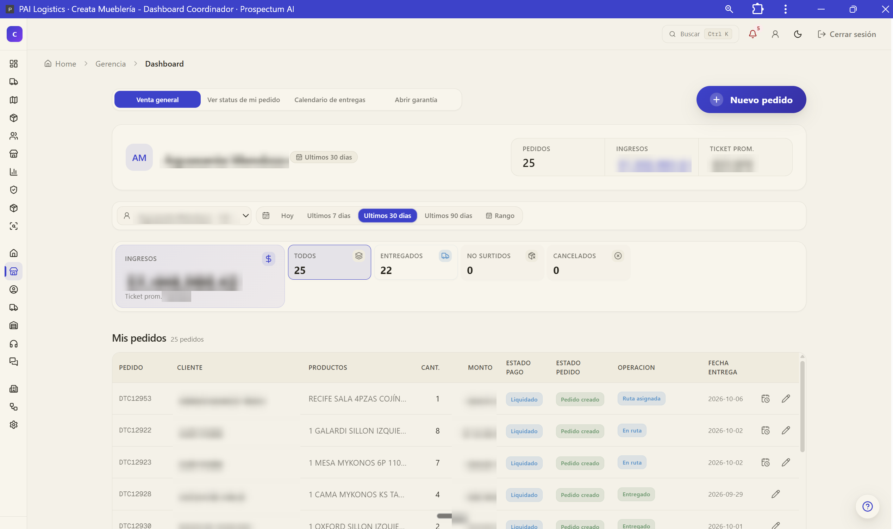The image size is (893, 529).
Task: Click the Nuevo pedido button
Action: coord(751,100)
